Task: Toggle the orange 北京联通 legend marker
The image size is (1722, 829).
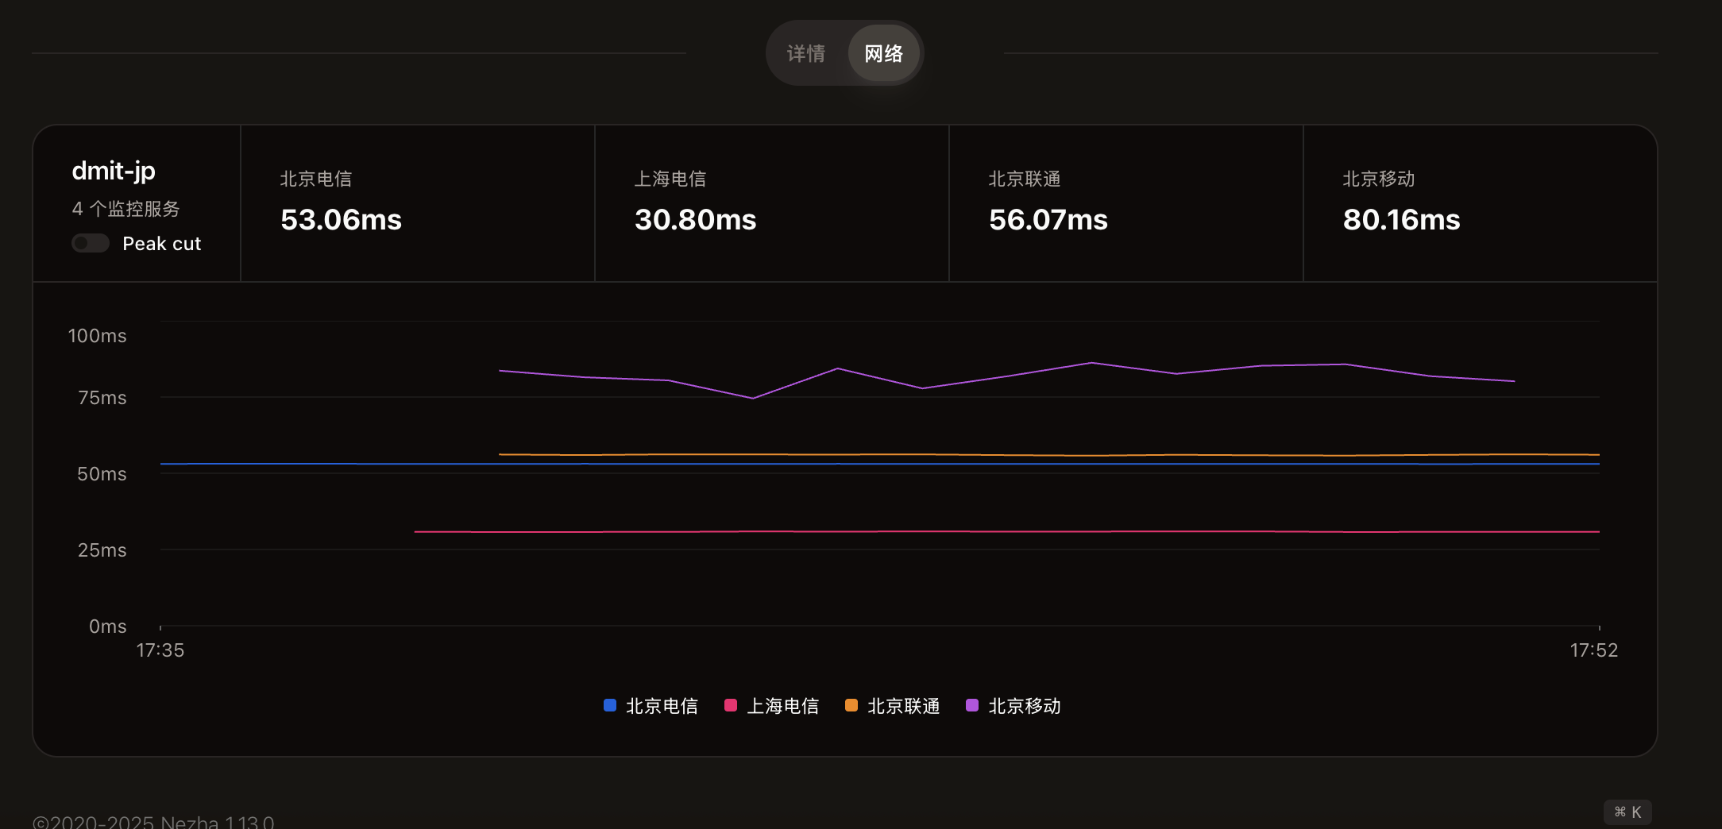Action: coord(851,705)
